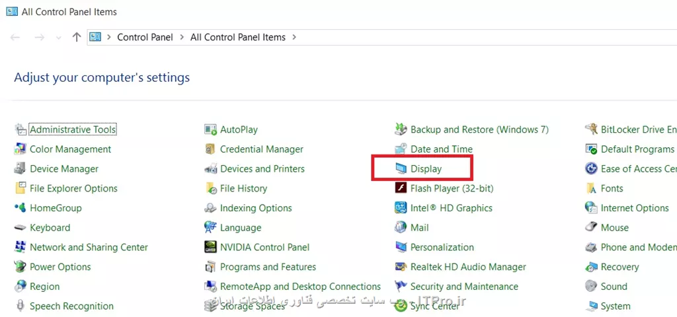
Task: Click the Programs and Features text link
Action: (268, 267)
